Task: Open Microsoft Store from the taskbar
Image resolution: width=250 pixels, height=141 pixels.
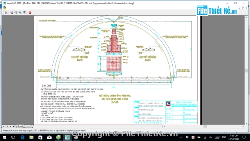Action: [40, 137]
